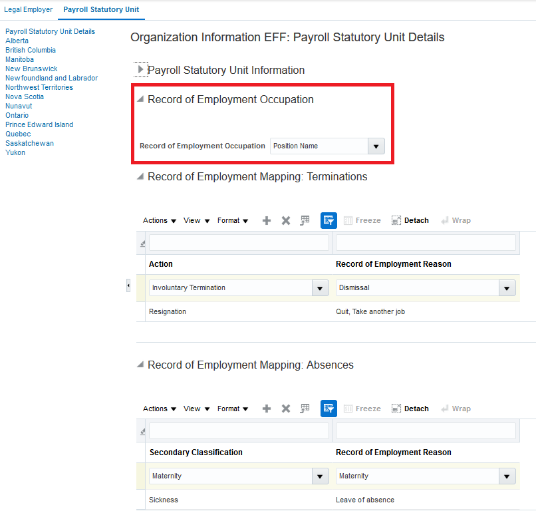The width and height of the screenshot is (536, 515).
Task: Collapse the left navigation pane splitter
Action: point(128,285)
